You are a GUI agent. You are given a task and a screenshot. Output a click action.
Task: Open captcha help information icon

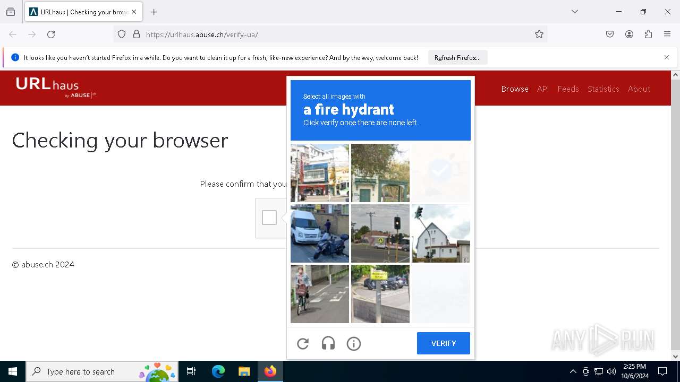(354, 344)
